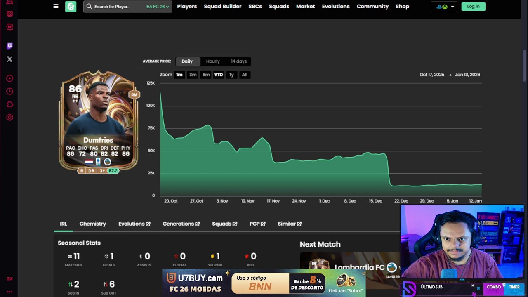Viewport: 528px width, 297px height.
Task: Open the hamburger menu in the top bar
Action: pos(56,7)
